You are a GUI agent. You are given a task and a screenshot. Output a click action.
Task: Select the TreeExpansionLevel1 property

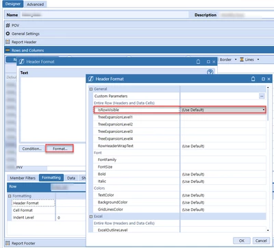point(115,117)
